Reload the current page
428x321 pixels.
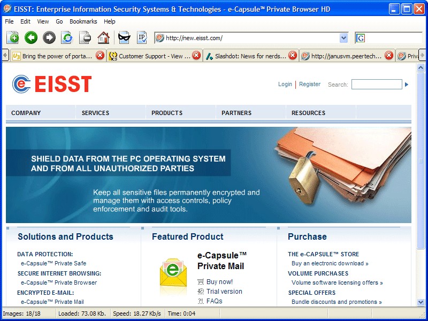[67, 37]
